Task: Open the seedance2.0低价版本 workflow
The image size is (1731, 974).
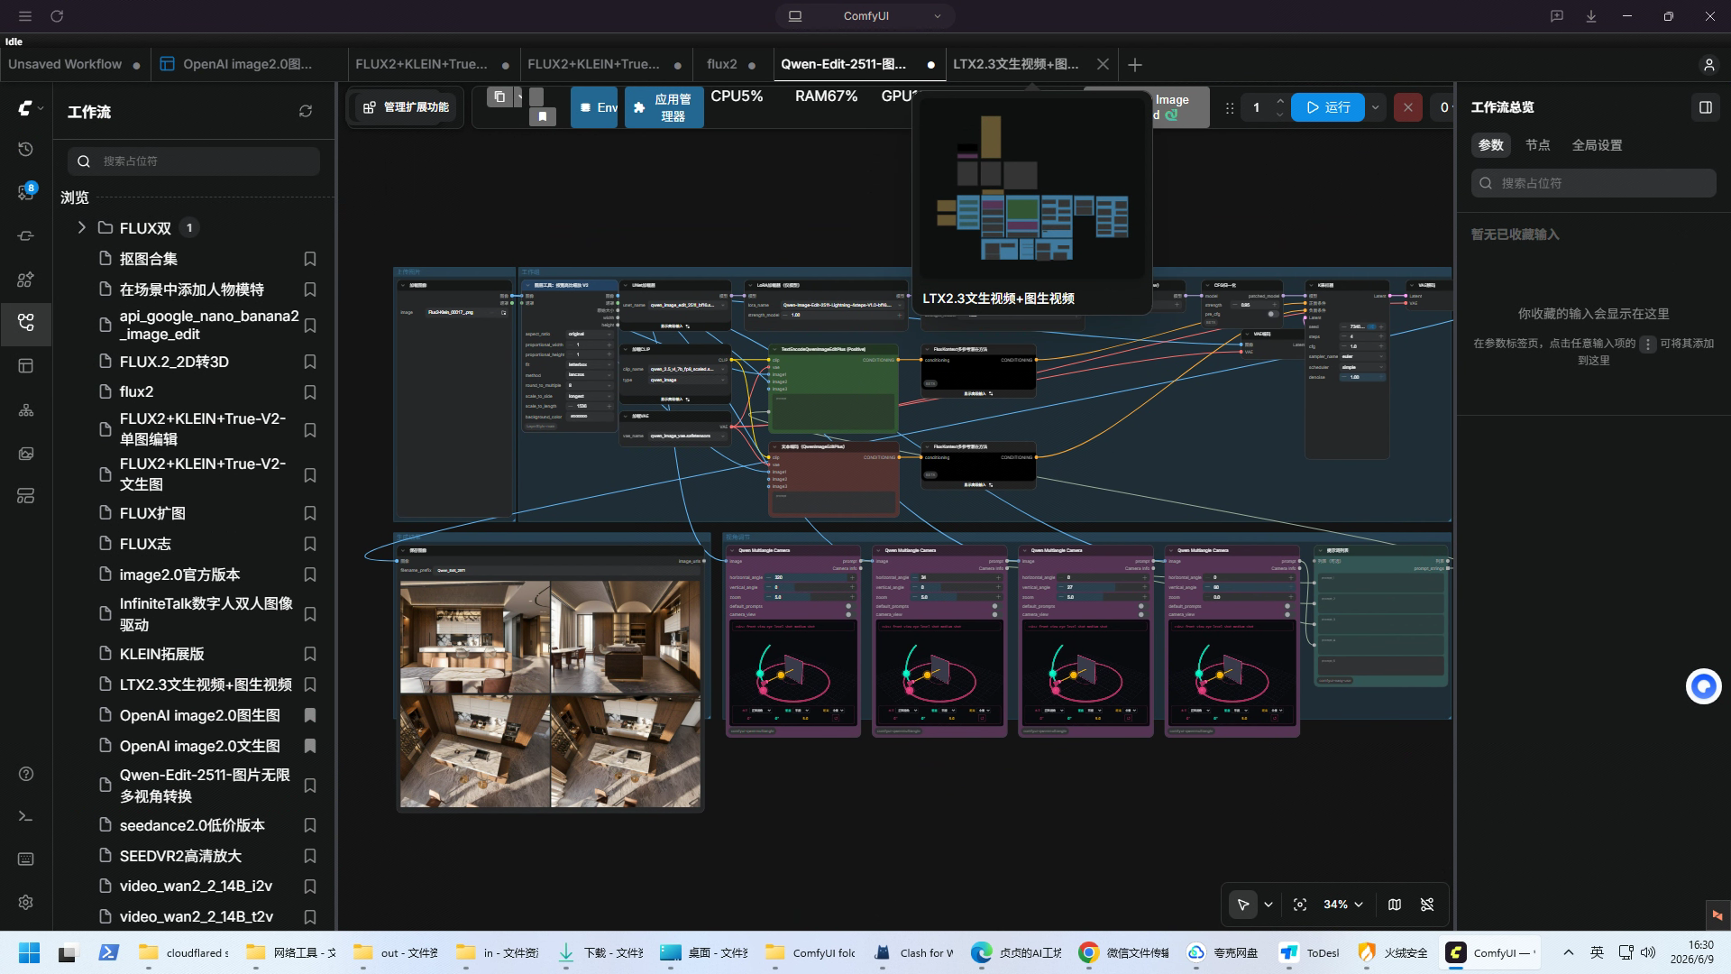Action: [x=192, y=825]
